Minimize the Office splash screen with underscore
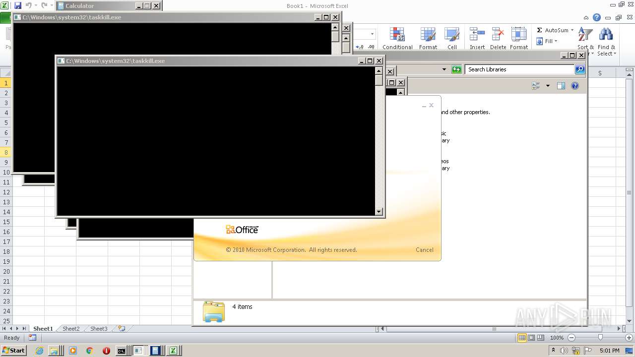Image resolution: width=635 pixels, height=357 pixels. (424, 106)
